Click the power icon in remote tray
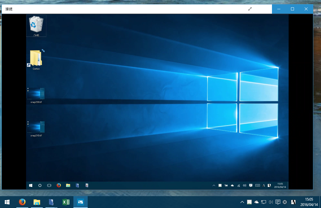321x208 pixels. click(x=226, y=185)
